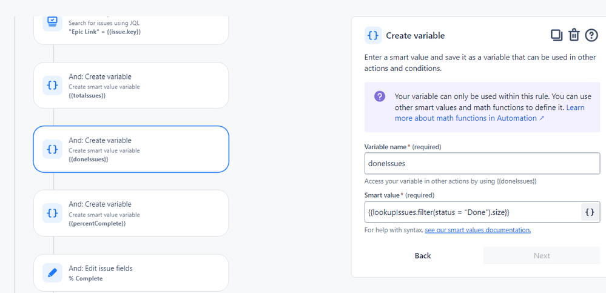Open smart value picker braces button
The height and width of the screenshot is (293, 606).
click(x=590, y=212)
